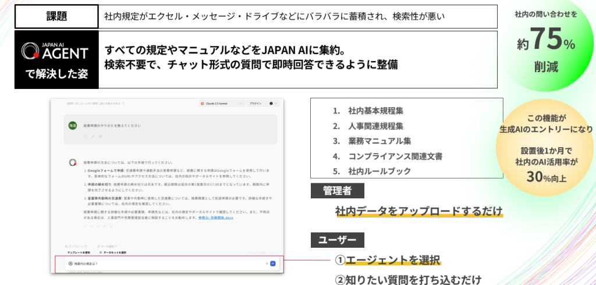Image resolution: width=596 pixels, height=285 pixels.
Task: Click the 課題 description about 検索性が悪い
Action: point(275,17)
